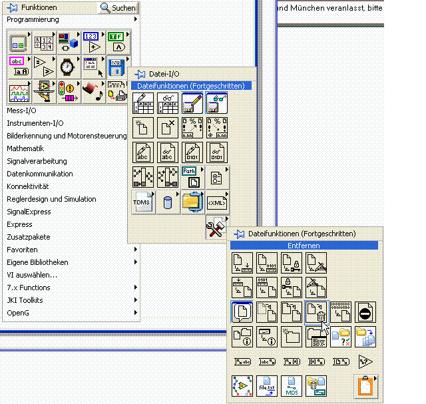
Task: Expand the Favoriten category arrow
Action: pos(135,250)
